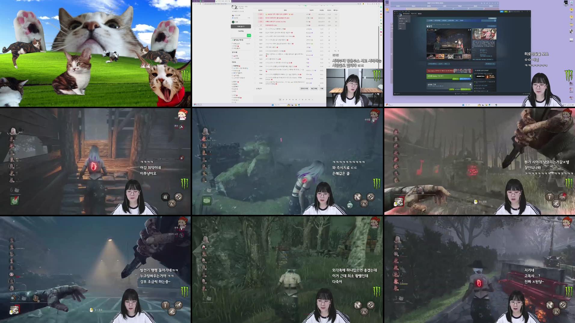
Task: Click the red-bordered power icon in raised knife forest frame
Action: point(399,202)
